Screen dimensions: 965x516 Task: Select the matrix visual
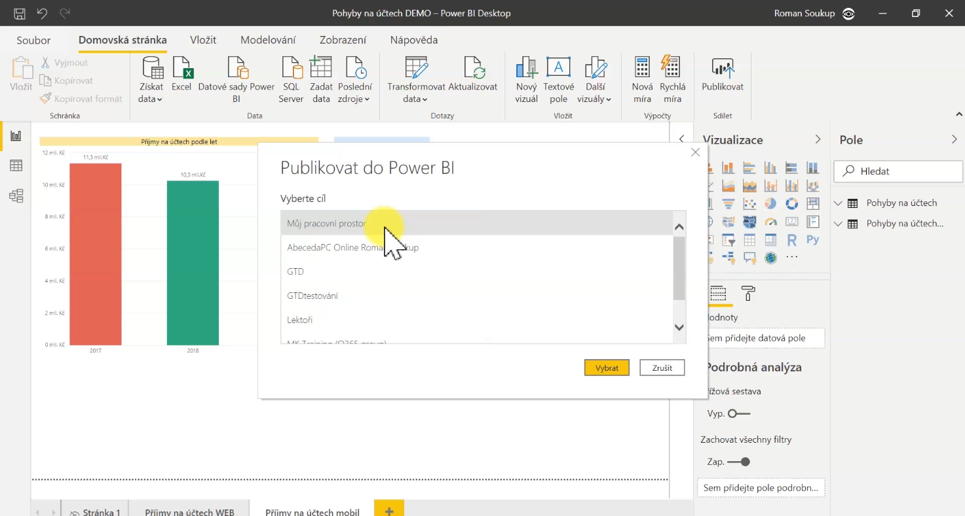pos(770,240)
